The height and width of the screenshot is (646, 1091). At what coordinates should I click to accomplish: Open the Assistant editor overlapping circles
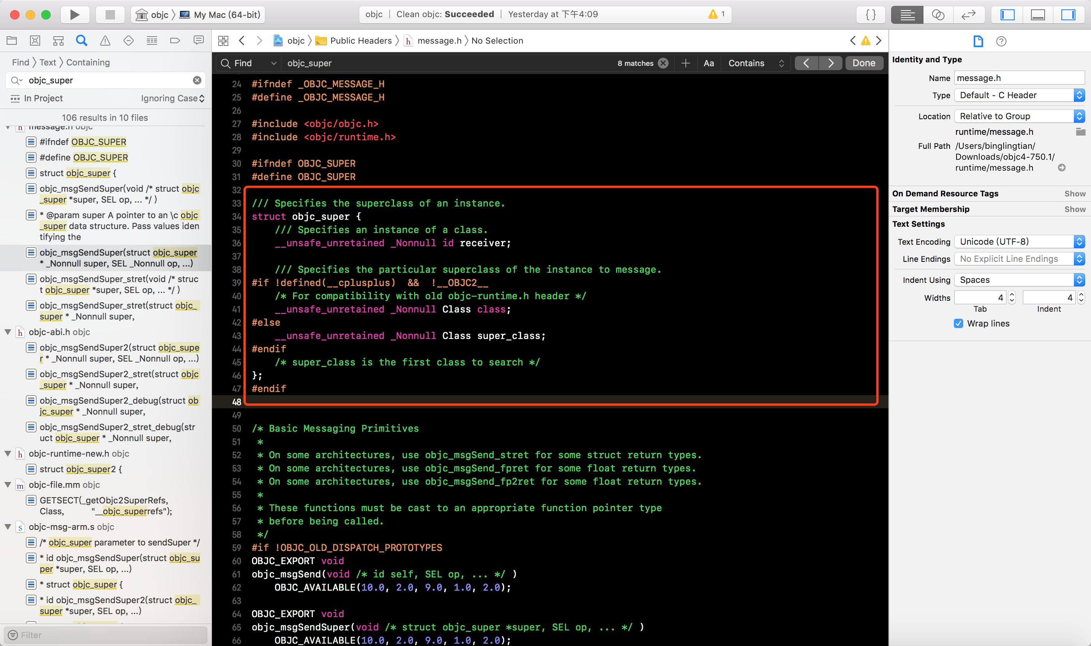click(938, 14)
